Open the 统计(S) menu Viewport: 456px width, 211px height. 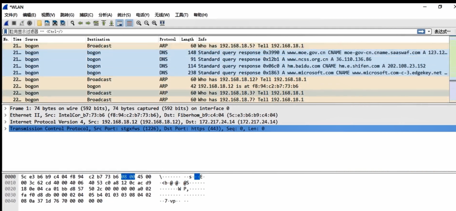tap(124, 15)
